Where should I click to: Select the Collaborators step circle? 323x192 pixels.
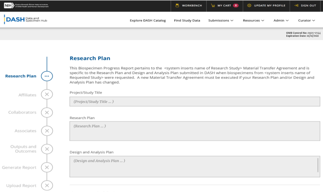pos(47,112)
